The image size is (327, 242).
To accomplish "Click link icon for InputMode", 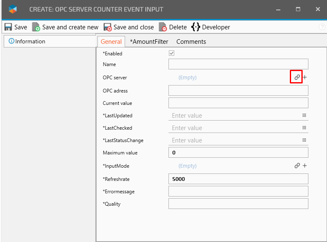I will click(x=297, y=166).
